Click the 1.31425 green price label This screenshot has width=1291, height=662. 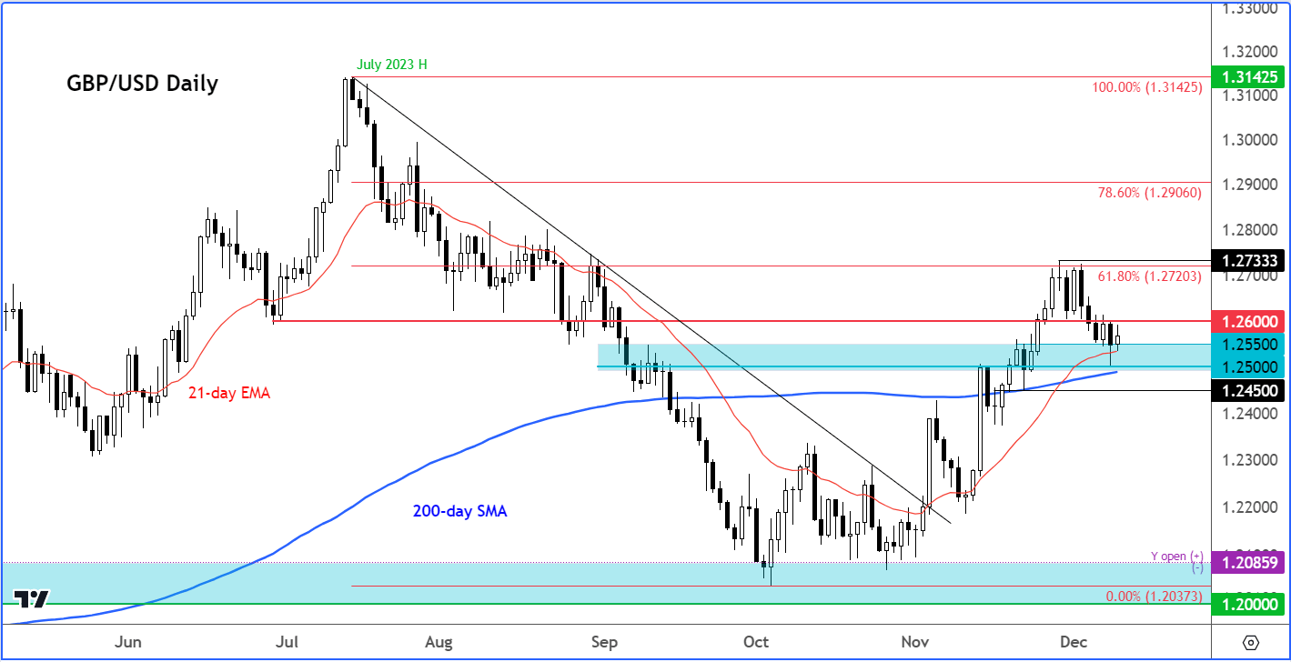click(x=1250, y=77)
